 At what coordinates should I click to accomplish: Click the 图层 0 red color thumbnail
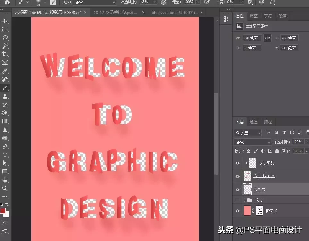coord(247,210)
